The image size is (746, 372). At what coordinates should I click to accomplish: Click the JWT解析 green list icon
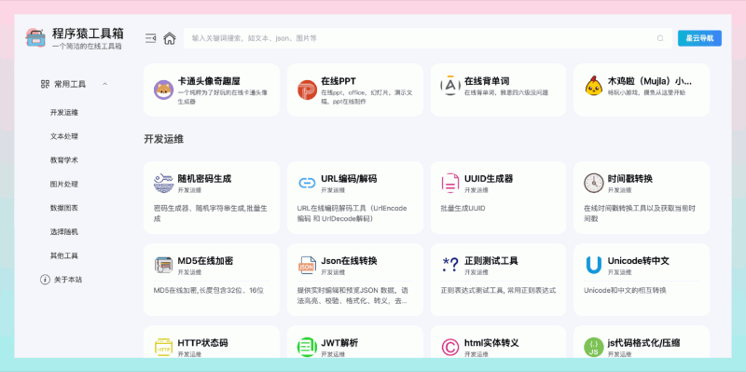point(308,347)
